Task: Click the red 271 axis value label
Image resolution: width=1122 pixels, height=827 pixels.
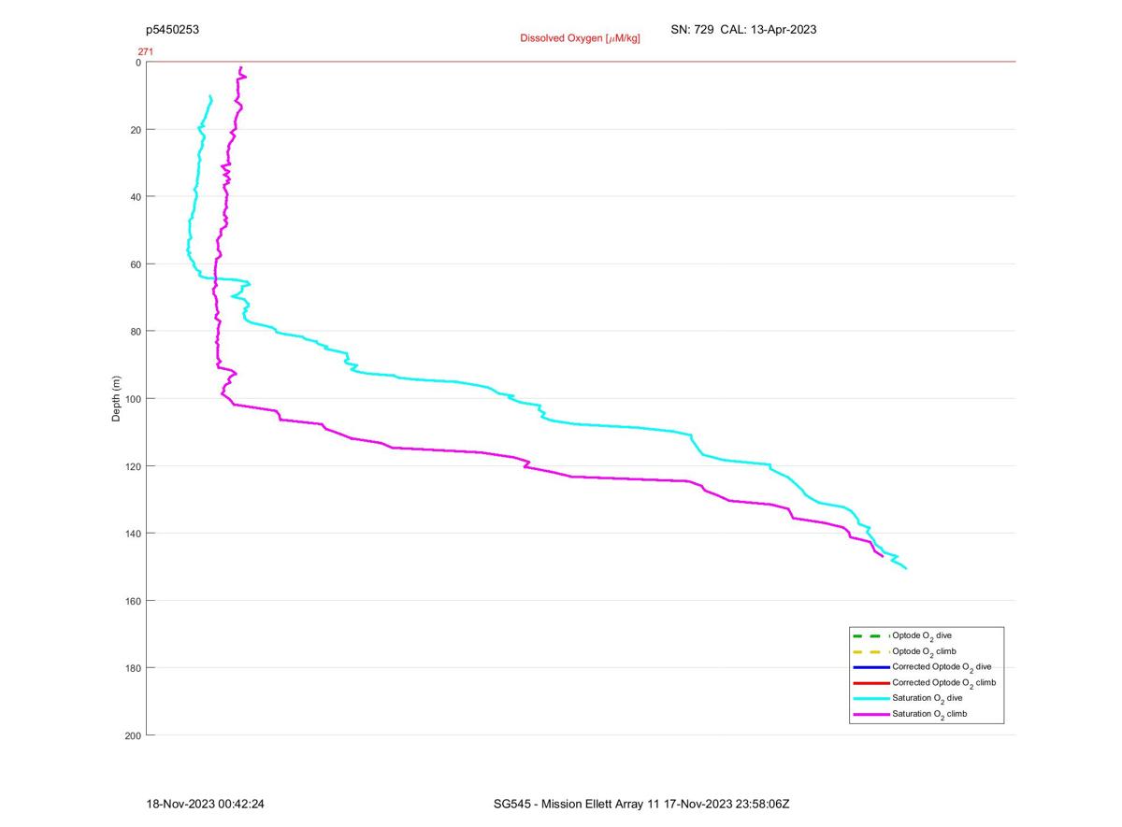Action: tap(145, 51)
